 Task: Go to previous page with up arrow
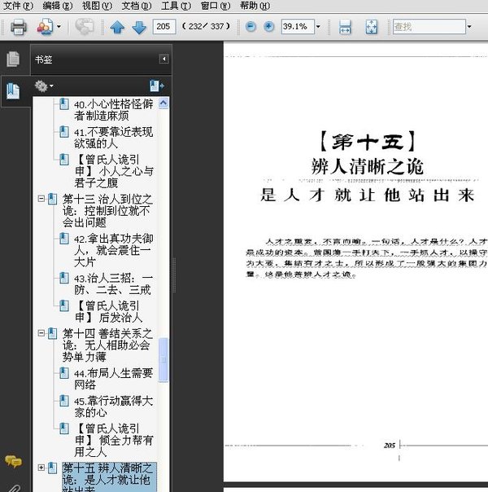pos(117,27)
